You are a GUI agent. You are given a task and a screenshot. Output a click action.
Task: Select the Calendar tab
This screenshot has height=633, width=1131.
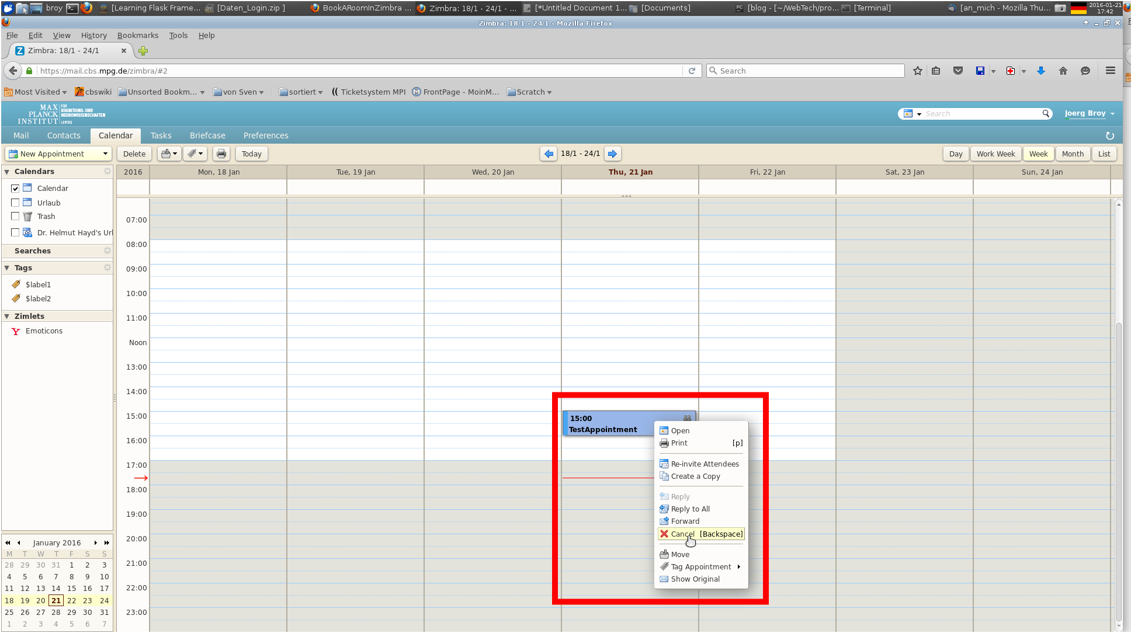tap(116, 135)
